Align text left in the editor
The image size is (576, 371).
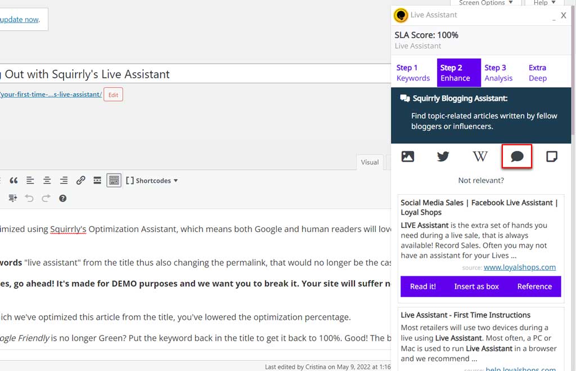click(30, 181)
